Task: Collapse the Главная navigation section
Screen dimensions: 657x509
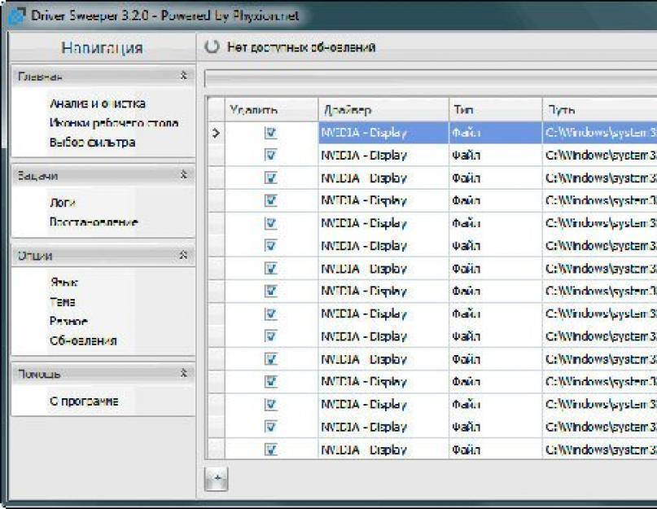Action: (183, 76)
